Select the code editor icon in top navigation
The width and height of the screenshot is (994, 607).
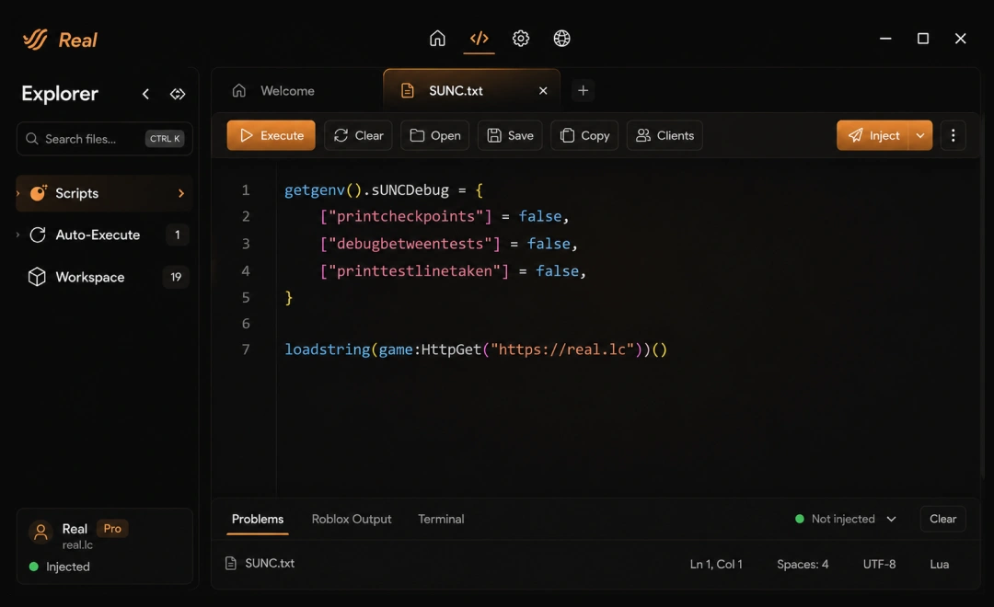(x=480, y=39)
